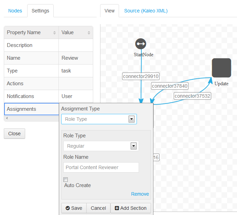Click the Name property cell
Viewport: 237px width, 215px height.
tap(31, 58)
